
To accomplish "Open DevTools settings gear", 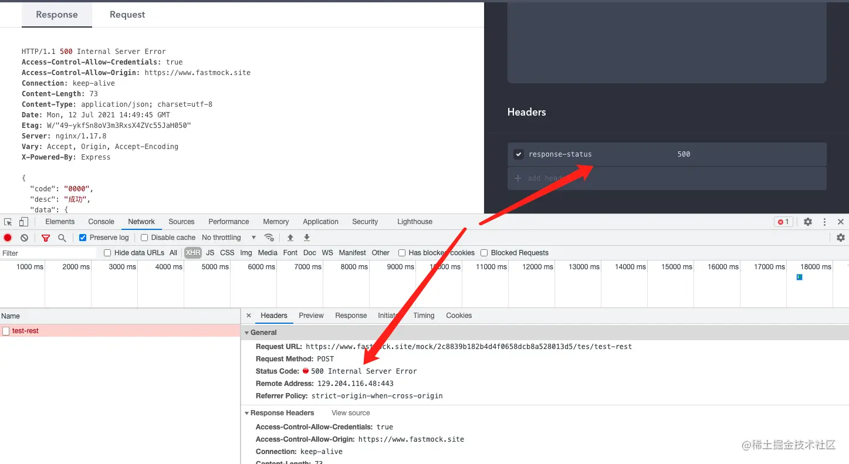I will point(808,222).
